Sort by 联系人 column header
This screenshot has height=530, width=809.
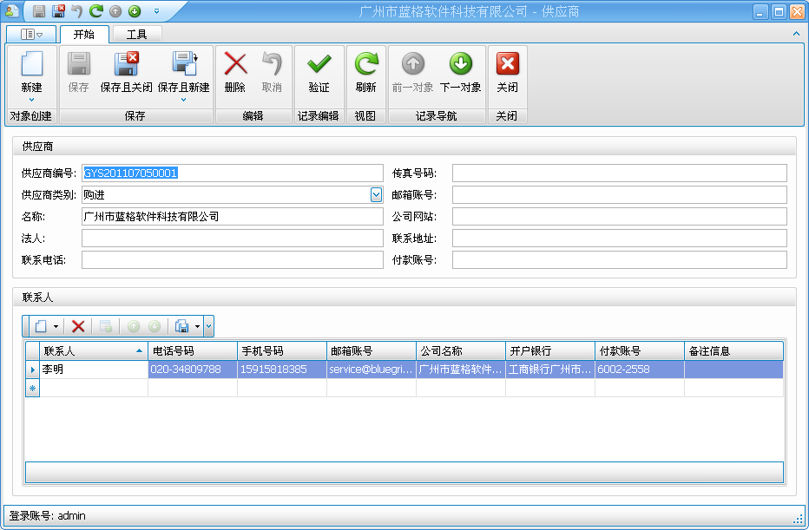click(94, 351)
